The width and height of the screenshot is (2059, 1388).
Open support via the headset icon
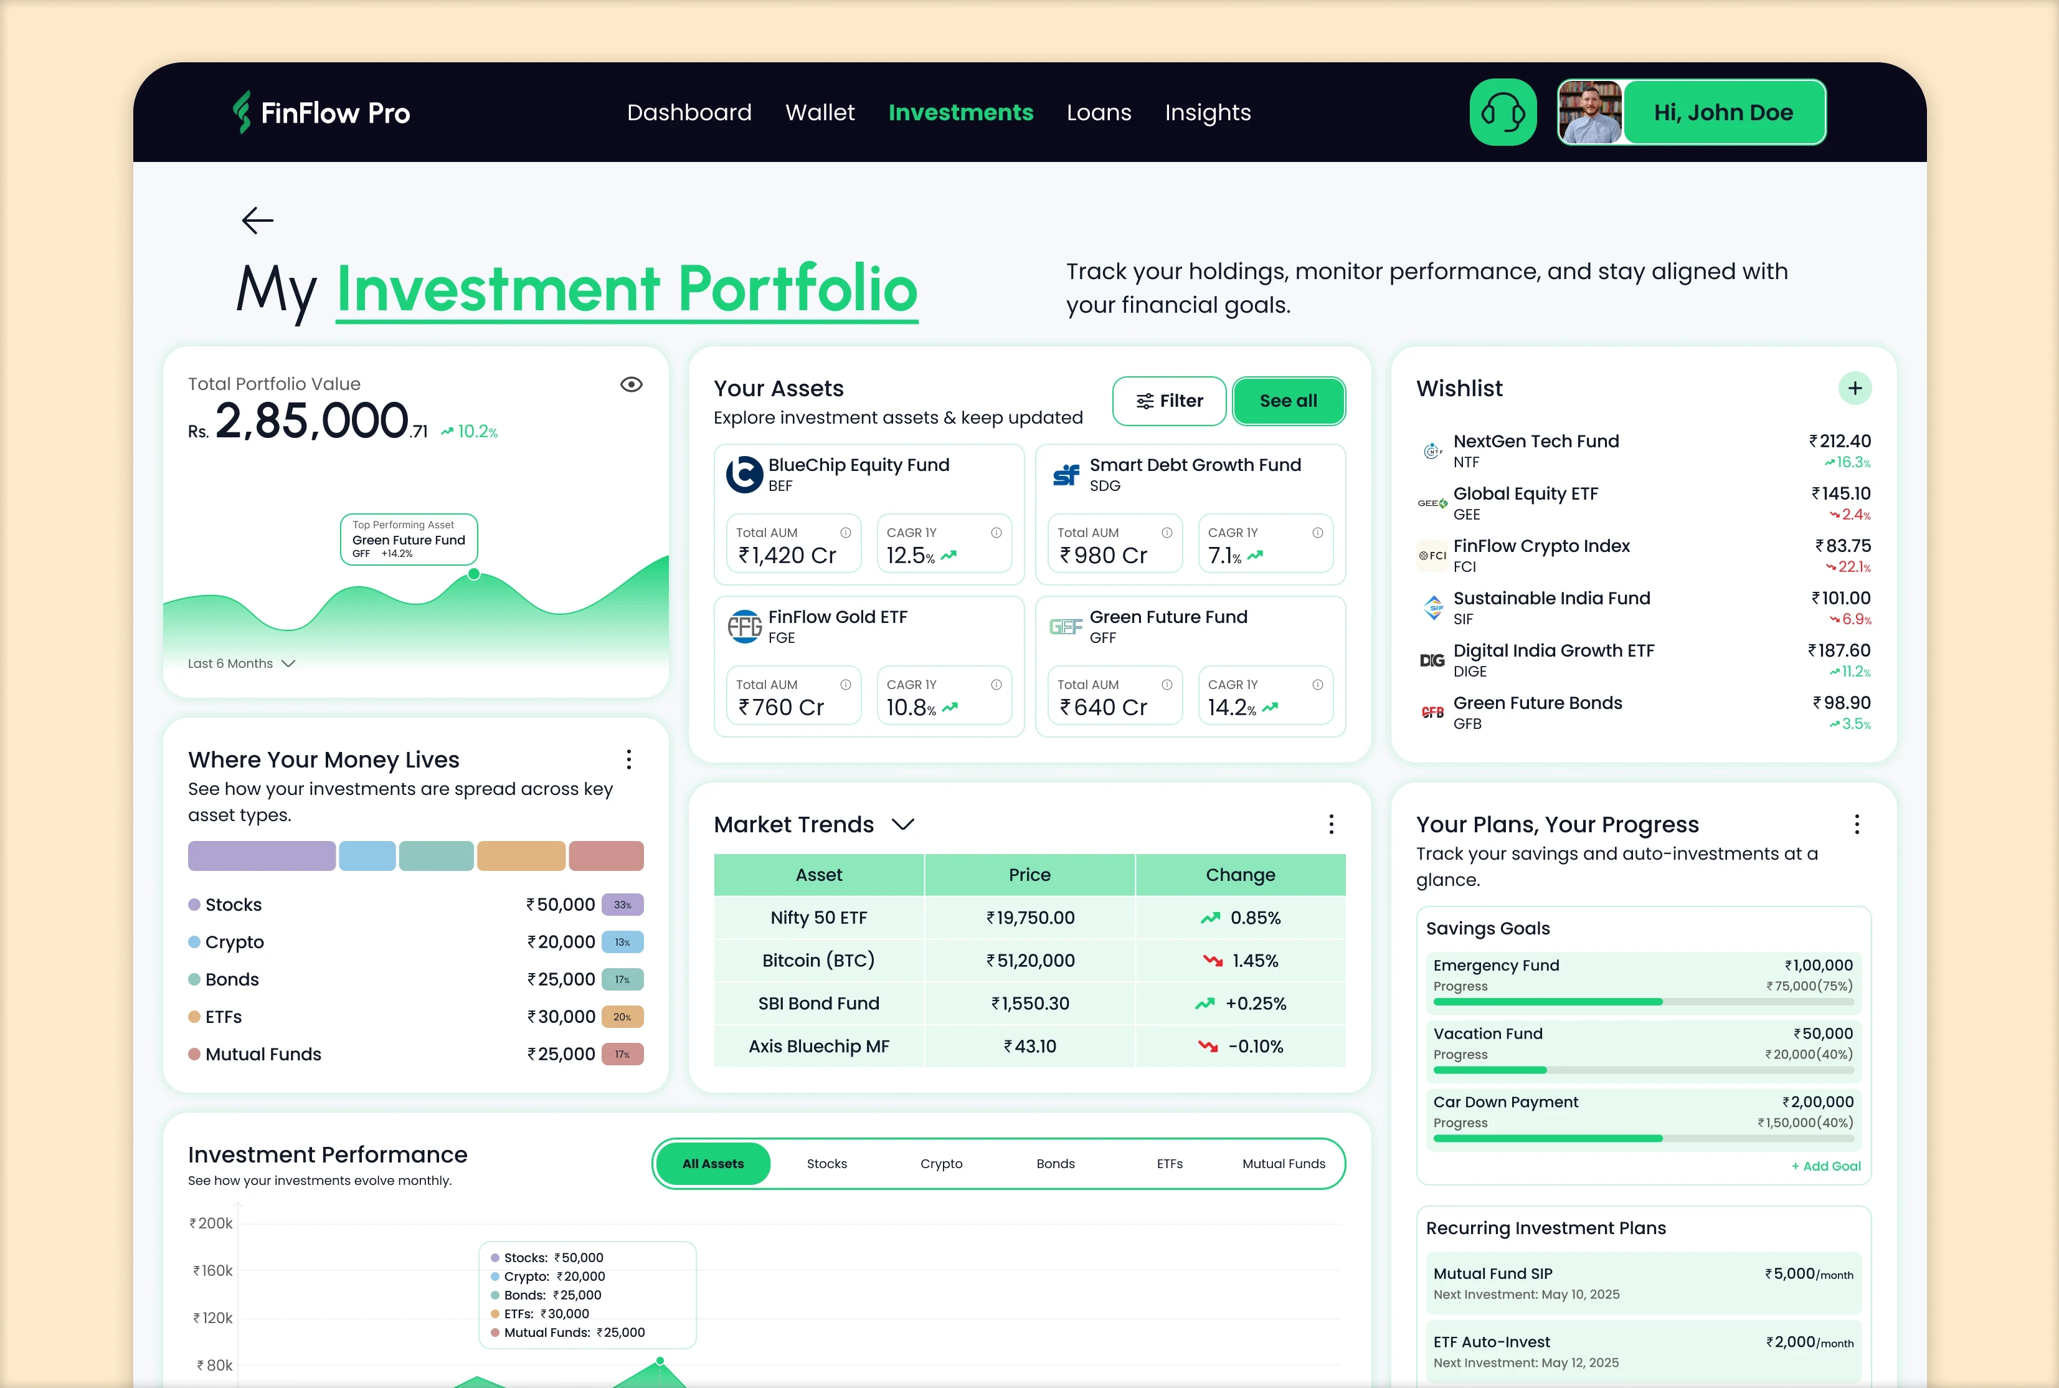1502,112
